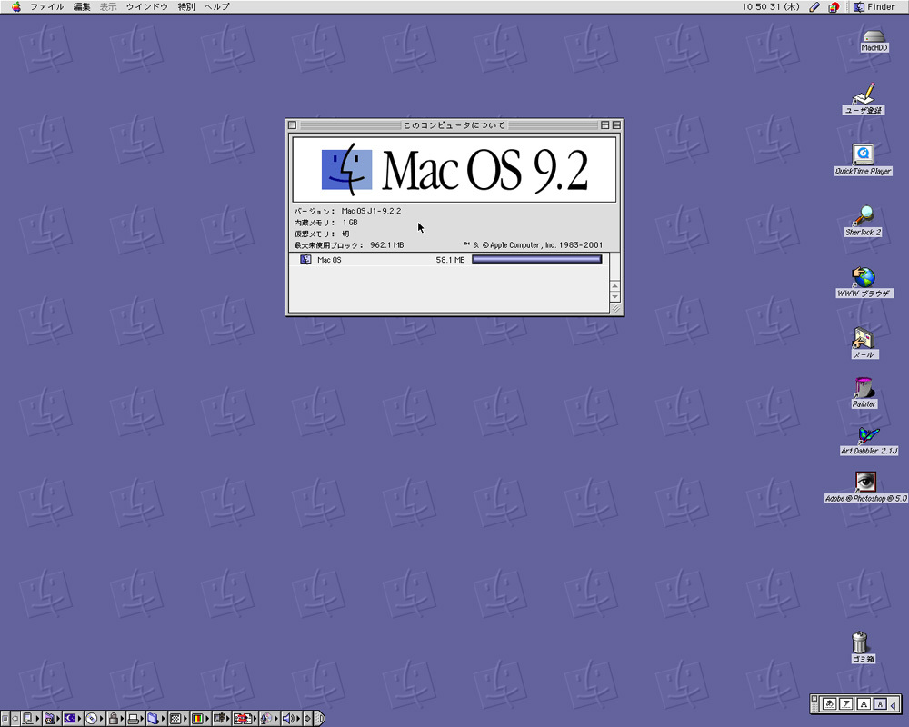Select the ユーザ登録 desktop icon
This screenshot has width=909, height=727.
click(864, 99)
